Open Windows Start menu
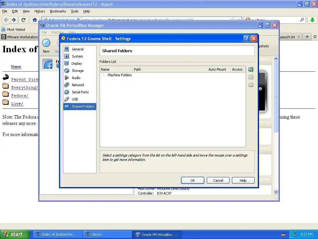This screenshot has width=318, height=239. coord(15,234)
